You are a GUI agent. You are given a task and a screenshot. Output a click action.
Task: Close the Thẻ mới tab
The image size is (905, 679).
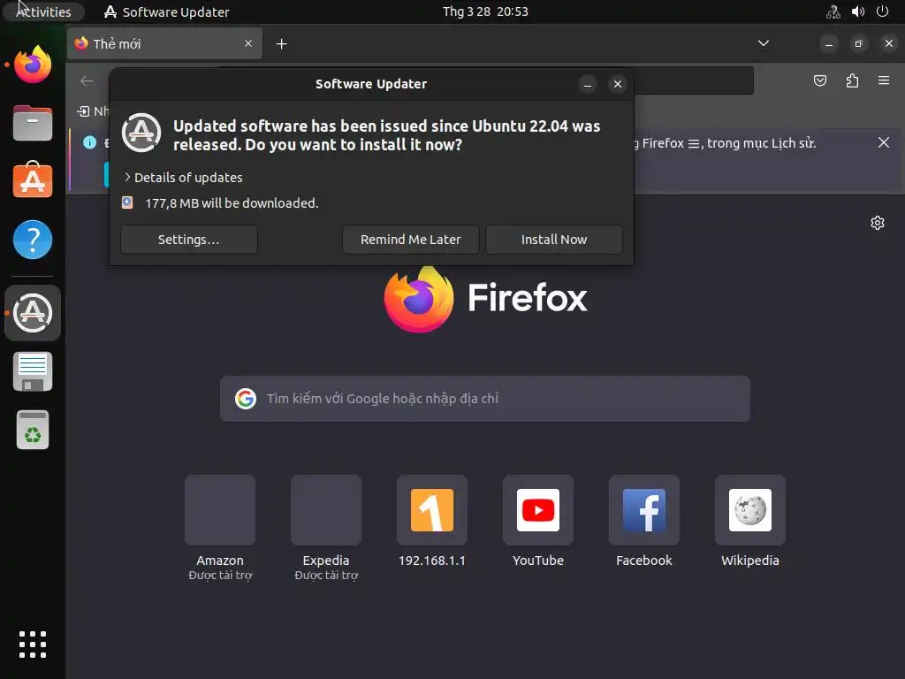(248, 44)
